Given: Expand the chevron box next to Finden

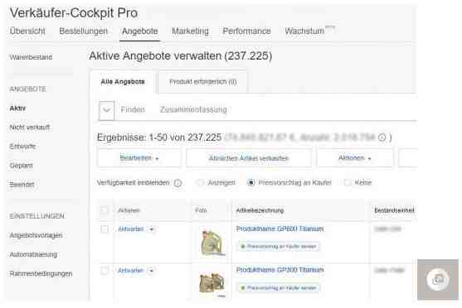Looking at the screenshot, I should [106, 110].
